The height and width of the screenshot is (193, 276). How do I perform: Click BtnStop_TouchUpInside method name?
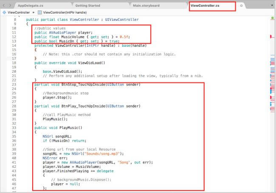[83, 85]
